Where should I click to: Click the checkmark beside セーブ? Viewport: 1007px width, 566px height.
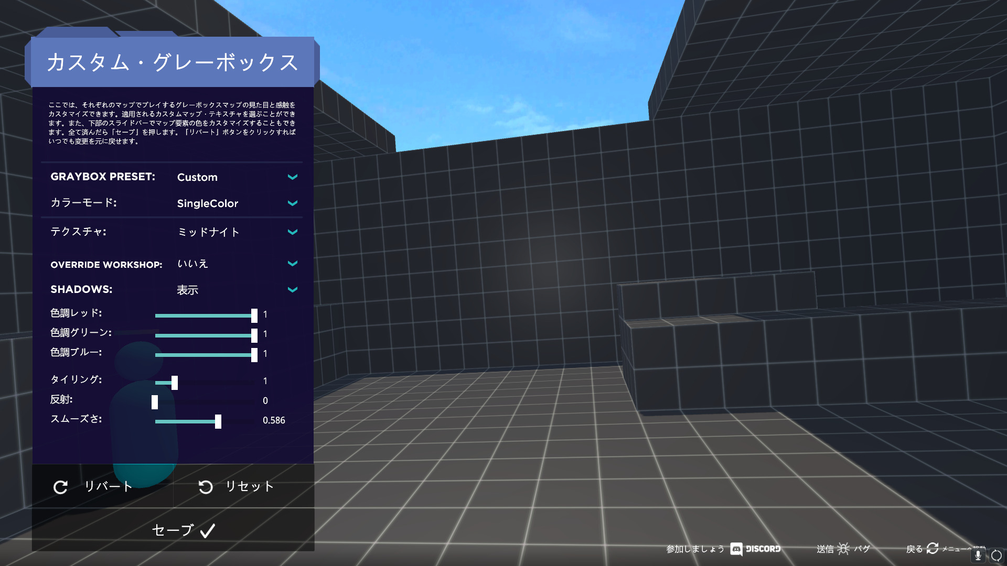coord(208,531)
